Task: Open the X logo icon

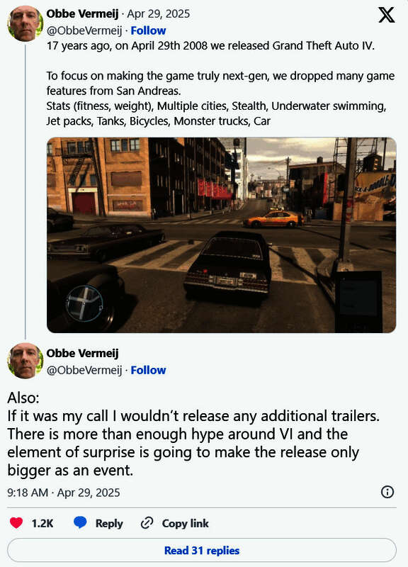Action: [x=386, y=15]
